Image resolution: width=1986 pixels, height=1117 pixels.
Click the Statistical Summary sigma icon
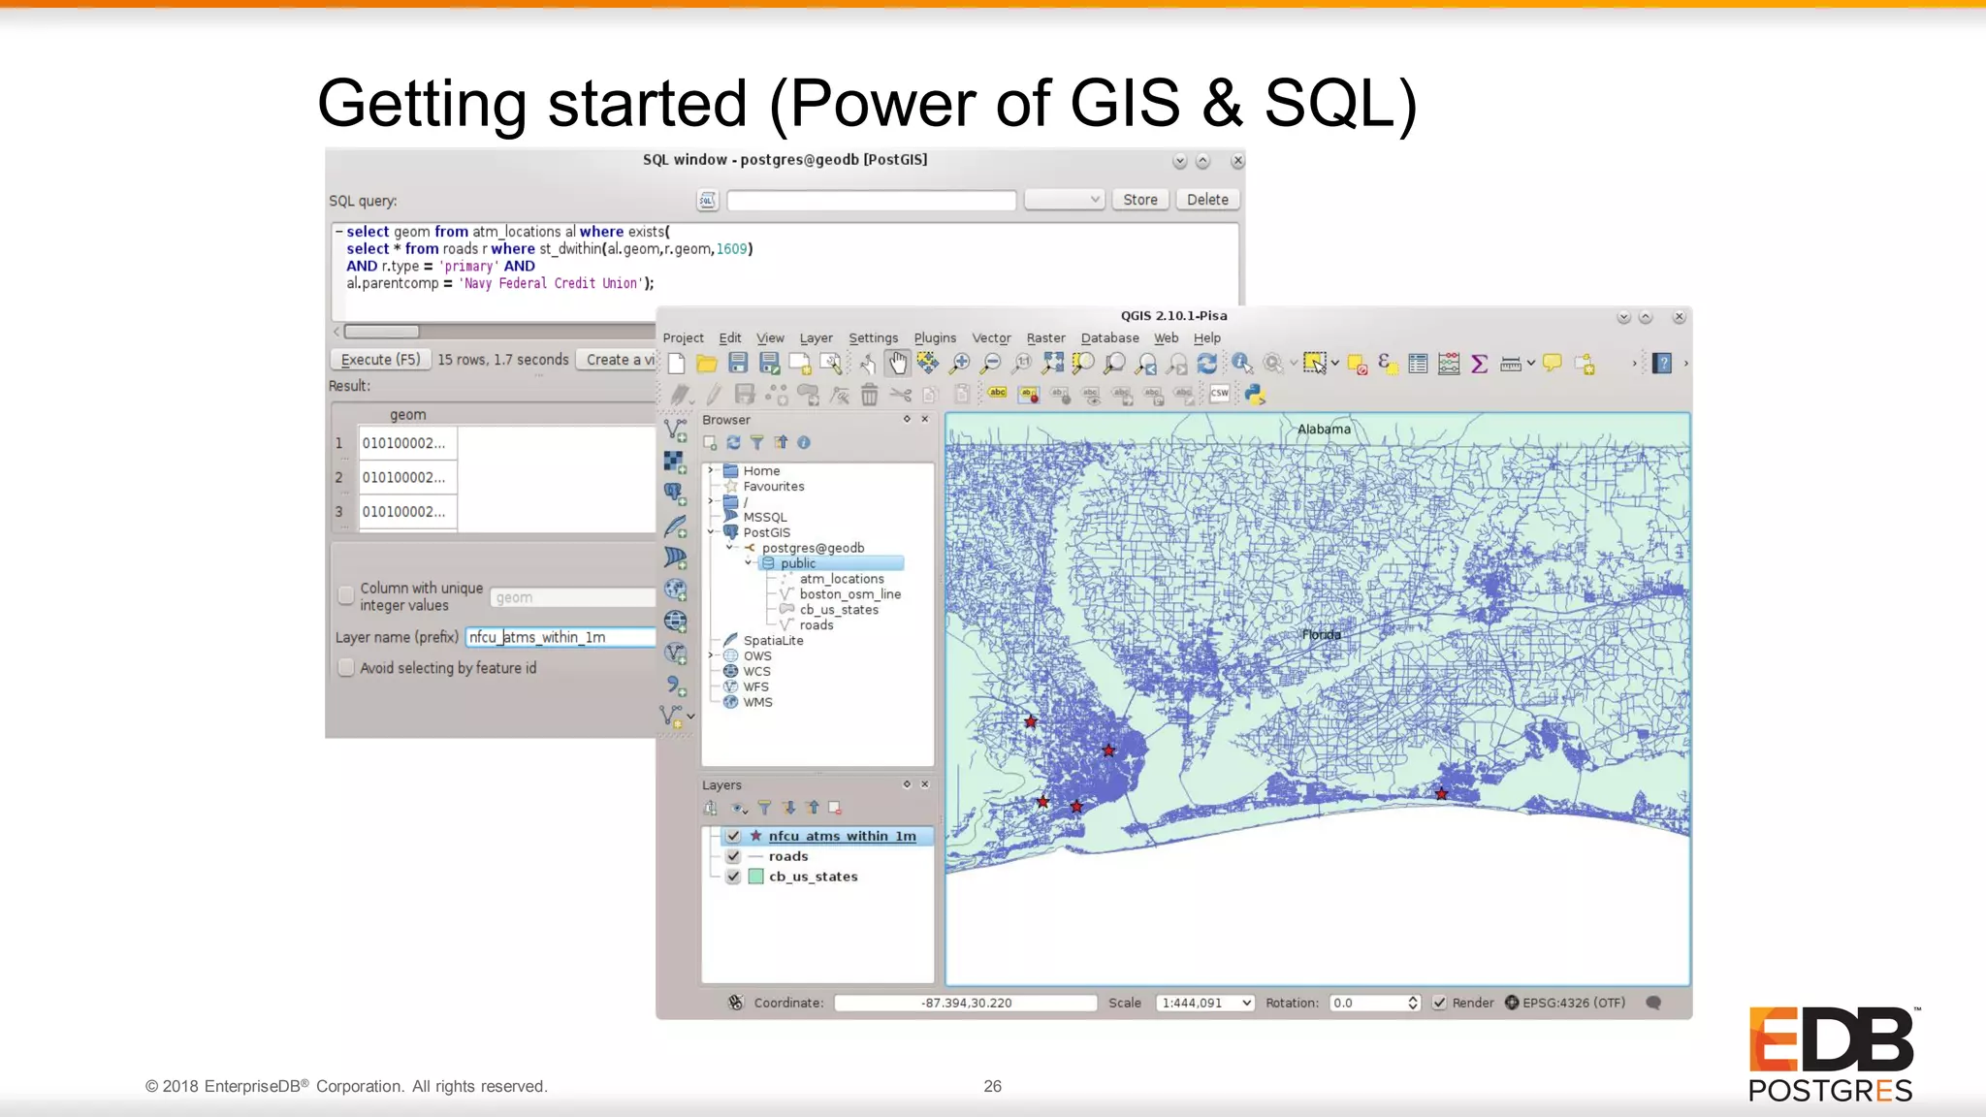(x=1480, y=364)
